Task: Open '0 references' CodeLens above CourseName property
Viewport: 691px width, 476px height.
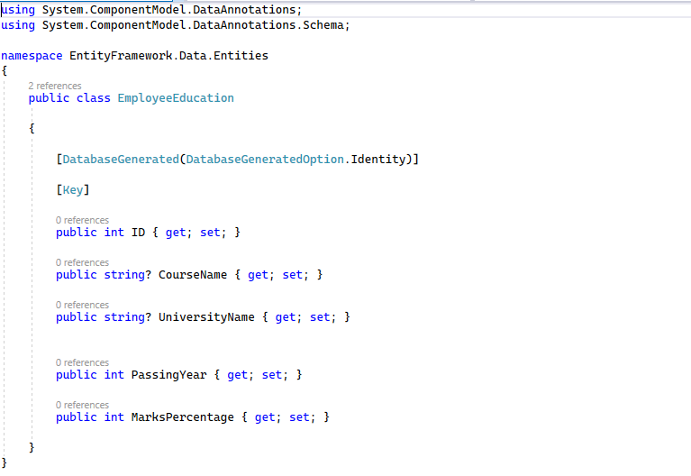Action: pyautogui.click(x=82, y=262)
